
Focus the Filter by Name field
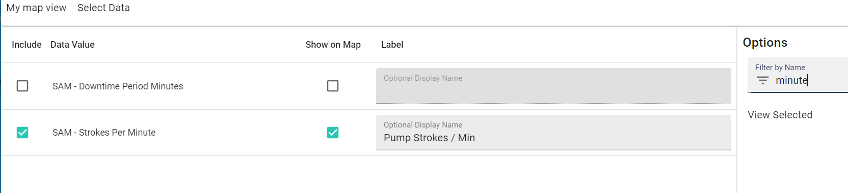pos(798,75)
